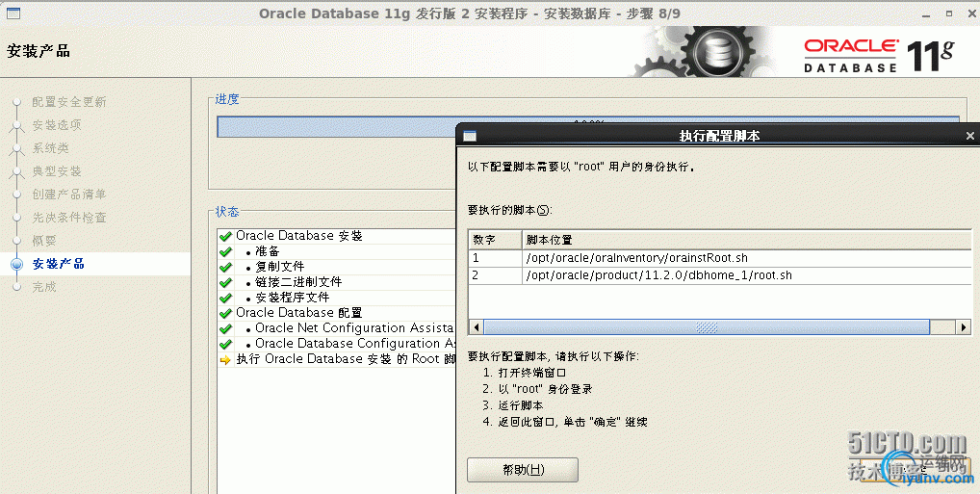The height and width of the screenshot is (494, 980).
Task: Select the Oracle Net Configuration Assistant row
Action: point(336,328)
